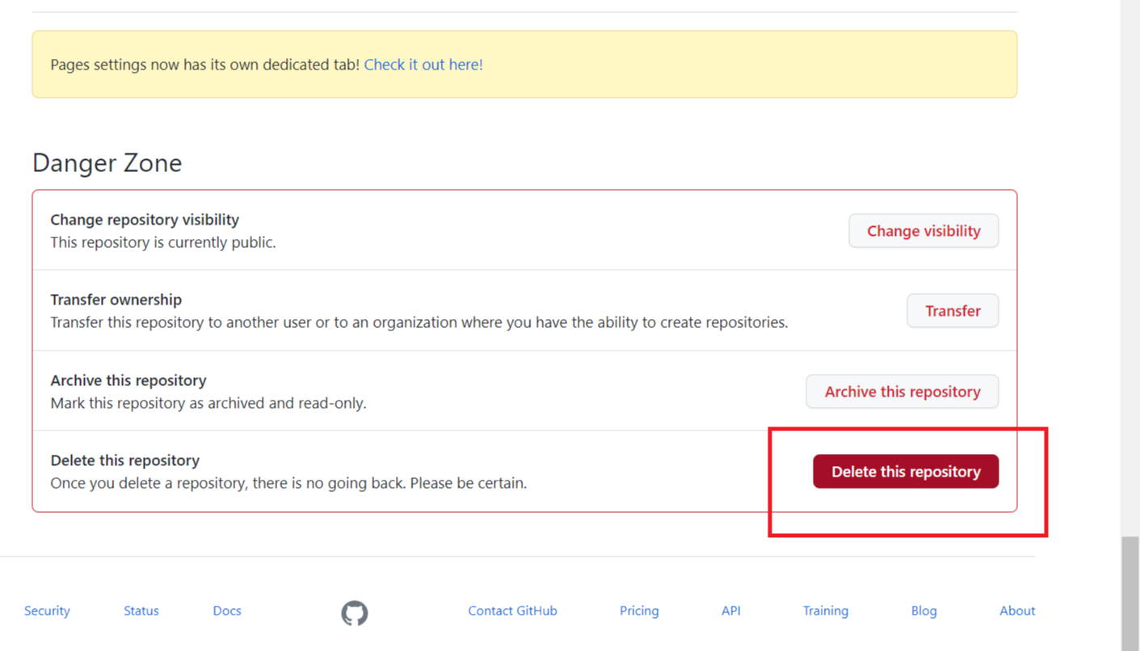Click the Archive this repository button
This screenshot has width=1140, height=651.
(902, 392)
